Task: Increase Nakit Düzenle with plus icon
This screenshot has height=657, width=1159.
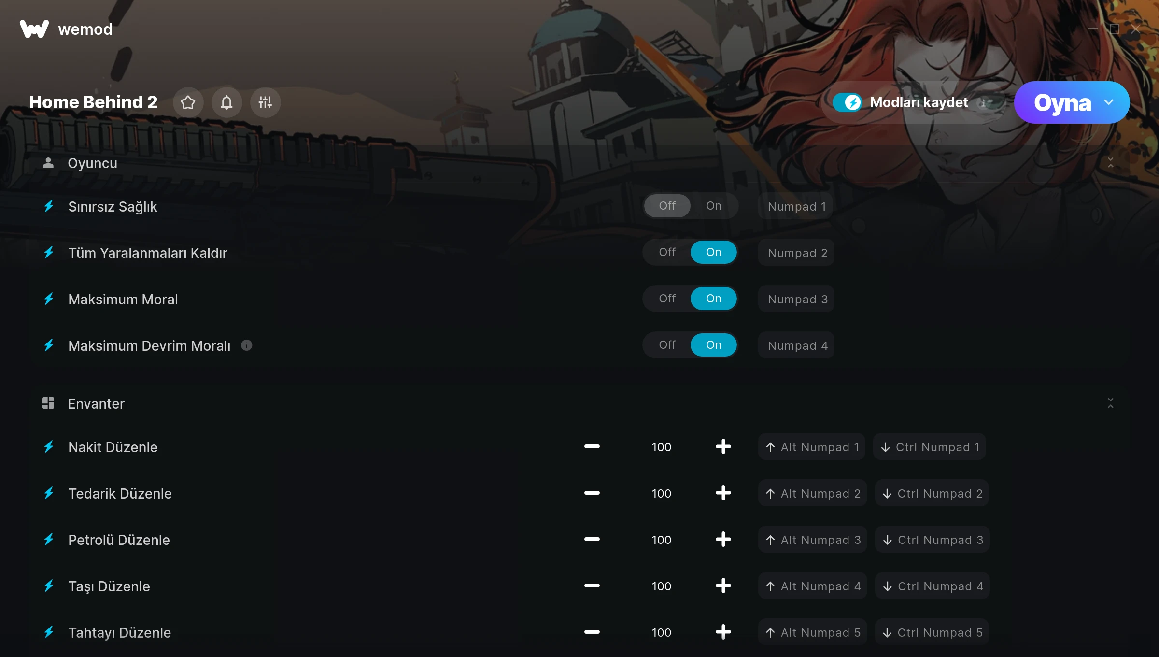Action: coord(723,447)
